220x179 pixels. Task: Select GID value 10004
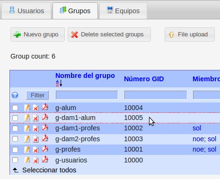133,108
